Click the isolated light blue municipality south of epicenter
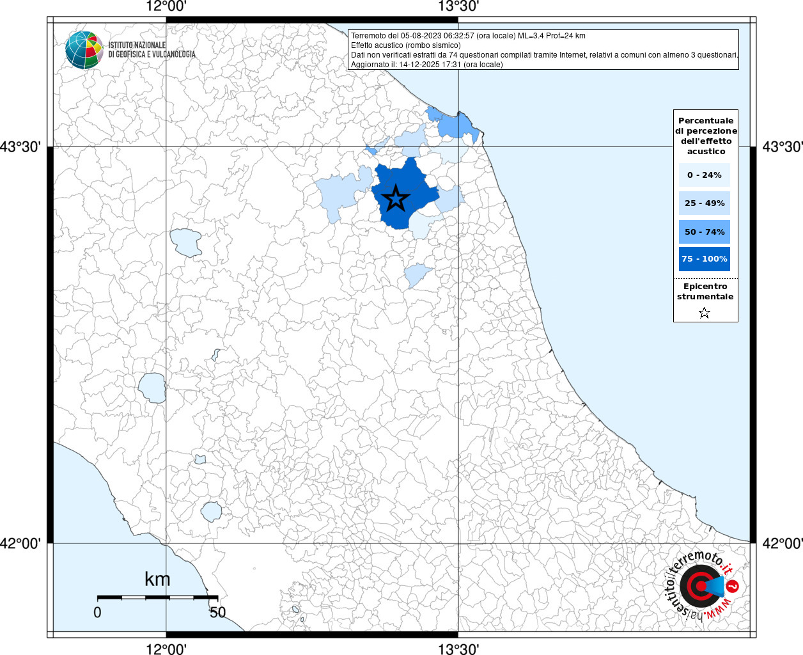This screenshot has height=655, width=803. pyautogui.click(x=417, y=275)
